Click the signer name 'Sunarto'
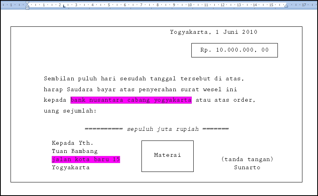Screen dimensions: 318x196 [247, 168]
